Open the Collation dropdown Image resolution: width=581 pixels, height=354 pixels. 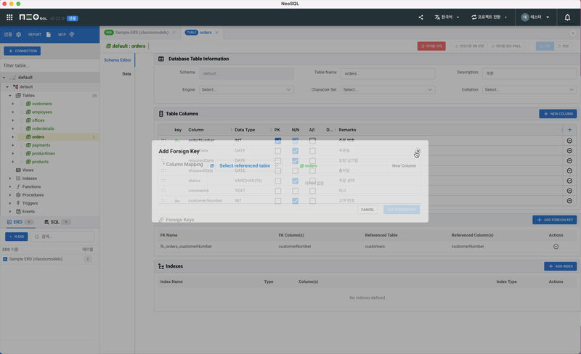(530, 90)
